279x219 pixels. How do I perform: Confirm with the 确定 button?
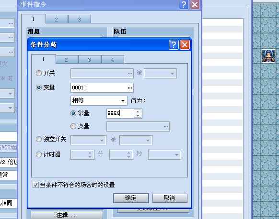tap(131, 198)
